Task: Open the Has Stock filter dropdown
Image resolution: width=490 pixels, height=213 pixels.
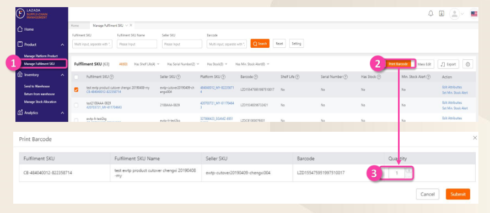Action: point(217,64)
